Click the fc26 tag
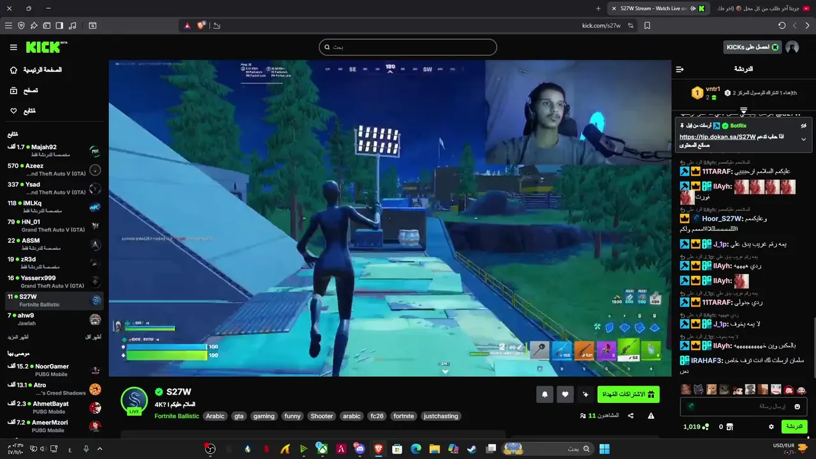The image size is (816, 459). 377,416
